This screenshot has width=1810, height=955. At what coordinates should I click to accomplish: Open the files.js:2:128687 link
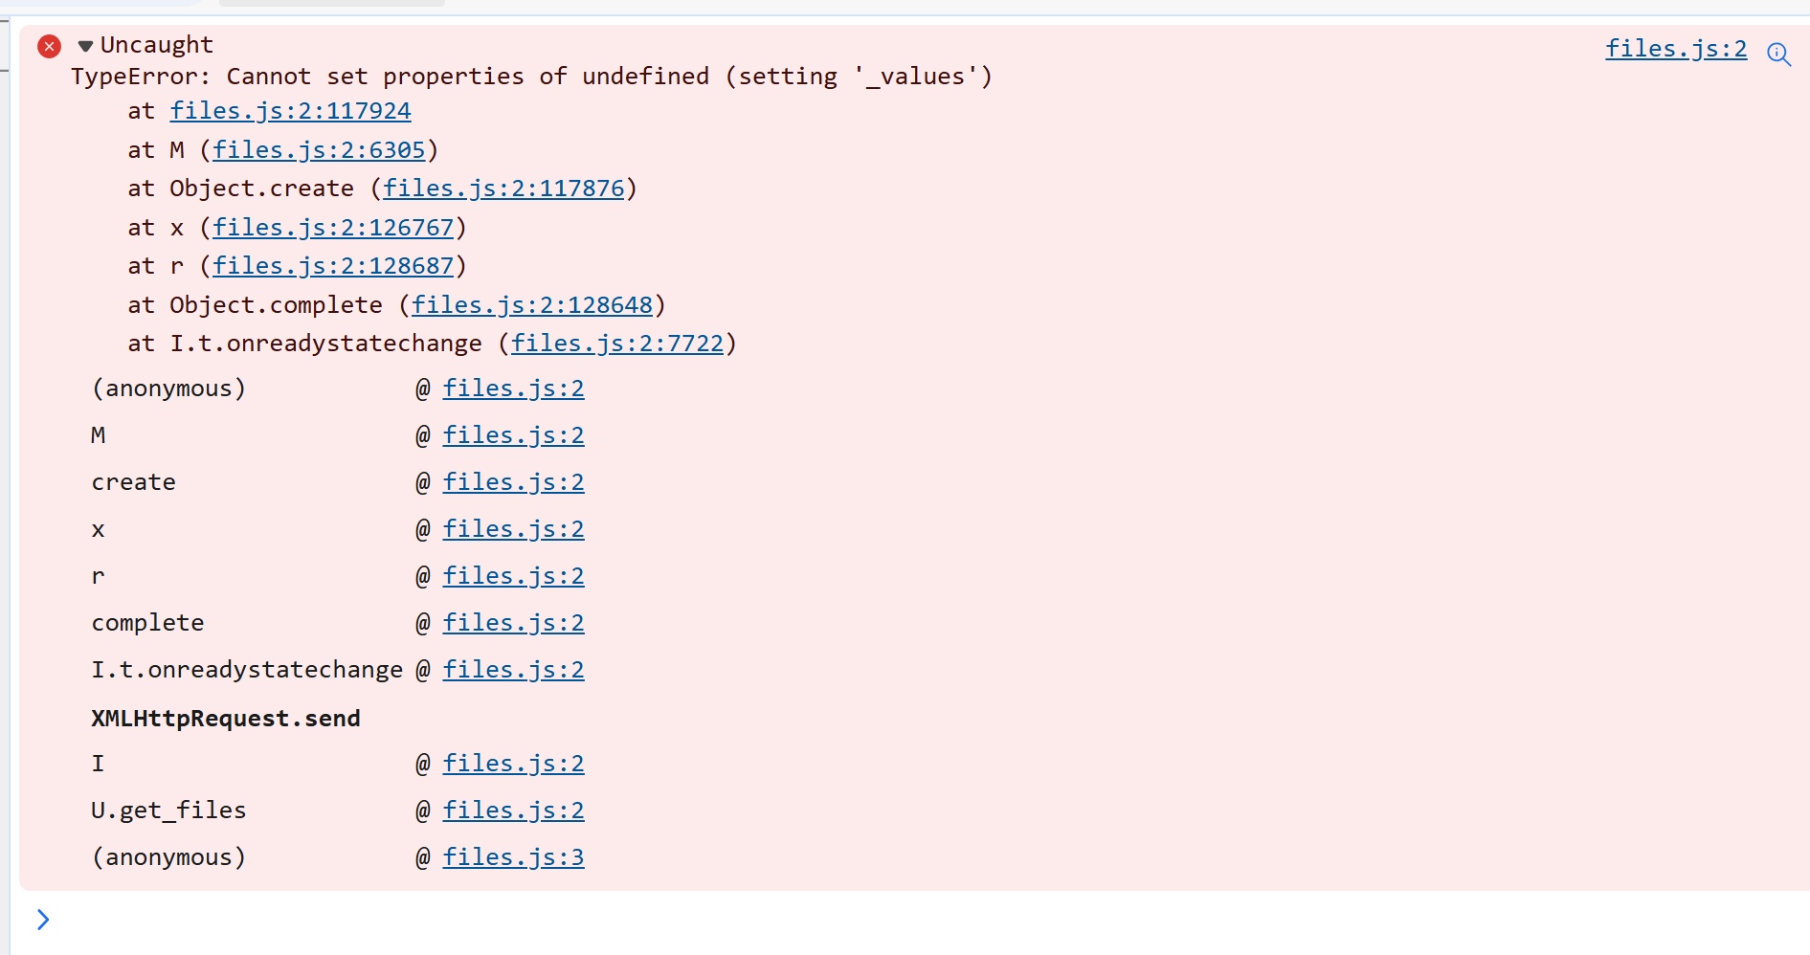click(x=332, y=266)
